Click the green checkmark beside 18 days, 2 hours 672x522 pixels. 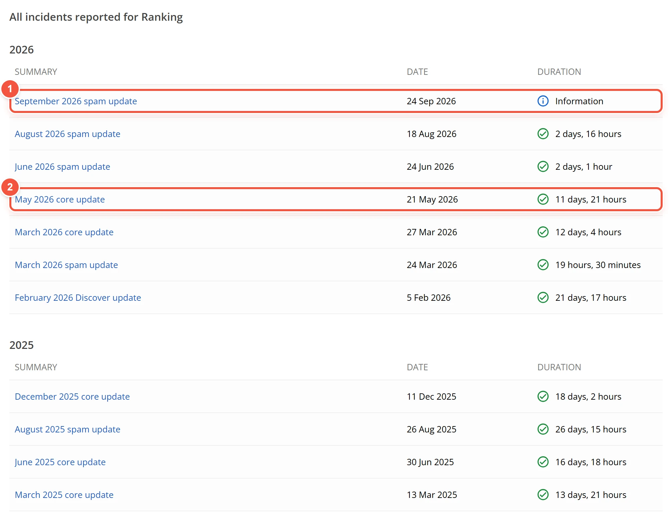(x=543, y=396)
